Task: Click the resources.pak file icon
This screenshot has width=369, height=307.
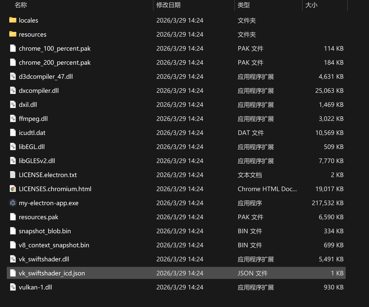Action: pos(13,217)
